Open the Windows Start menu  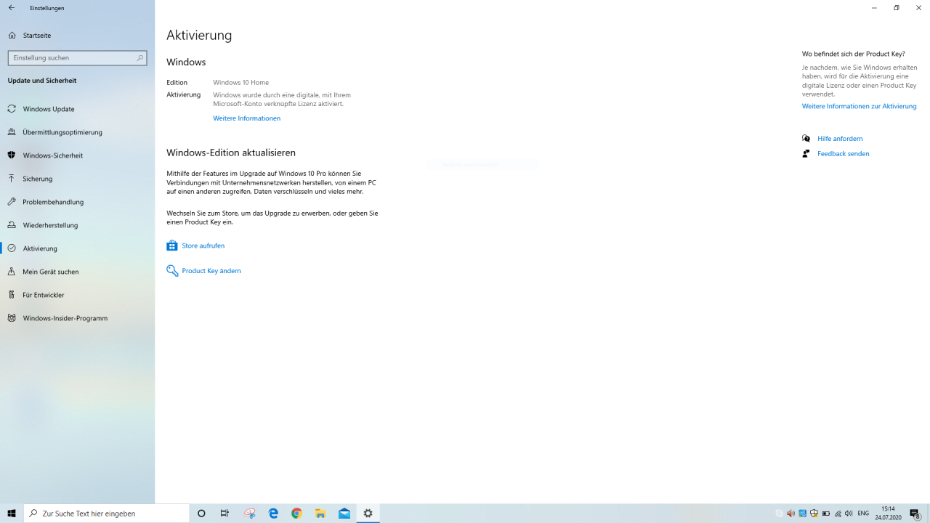click(12, 514)
